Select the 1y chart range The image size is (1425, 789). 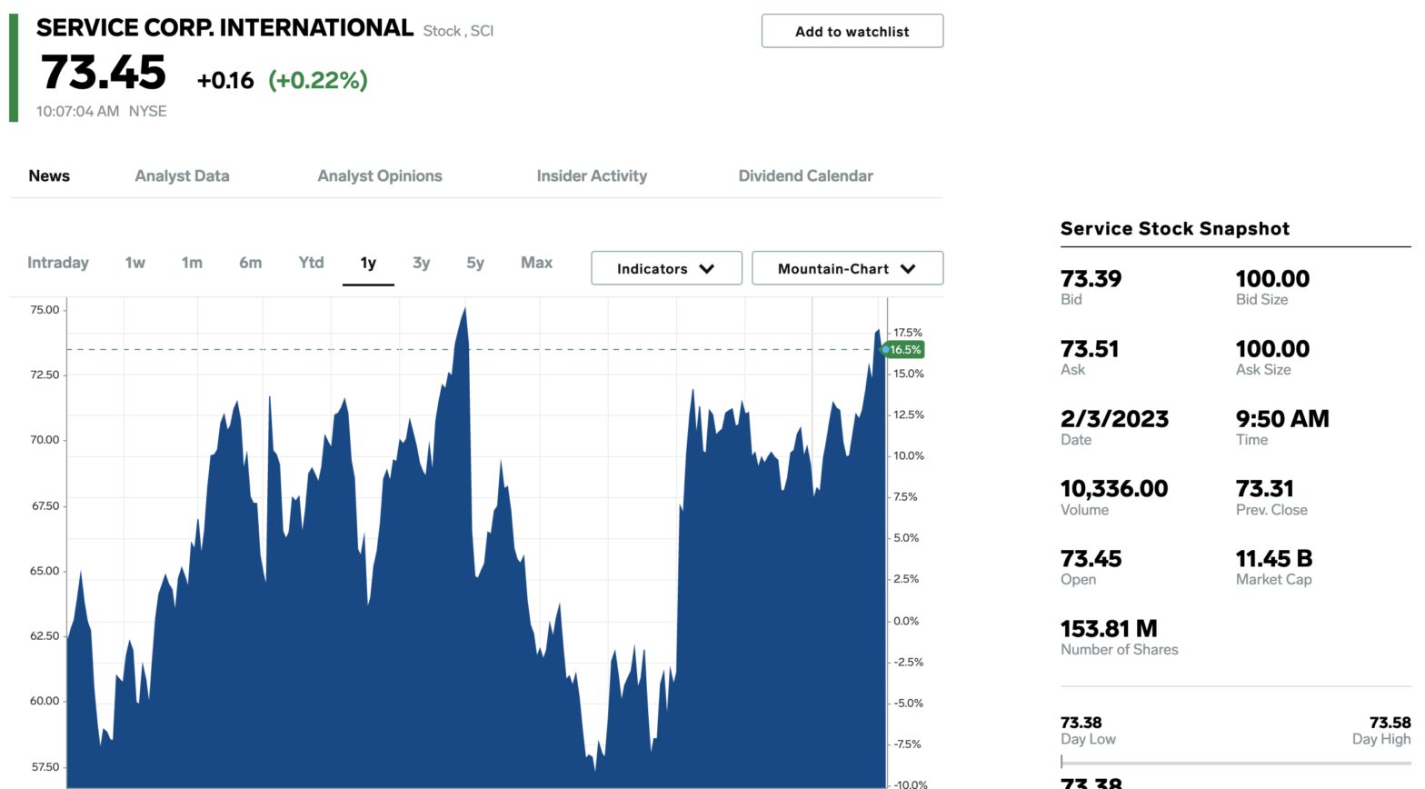(368, 263)
